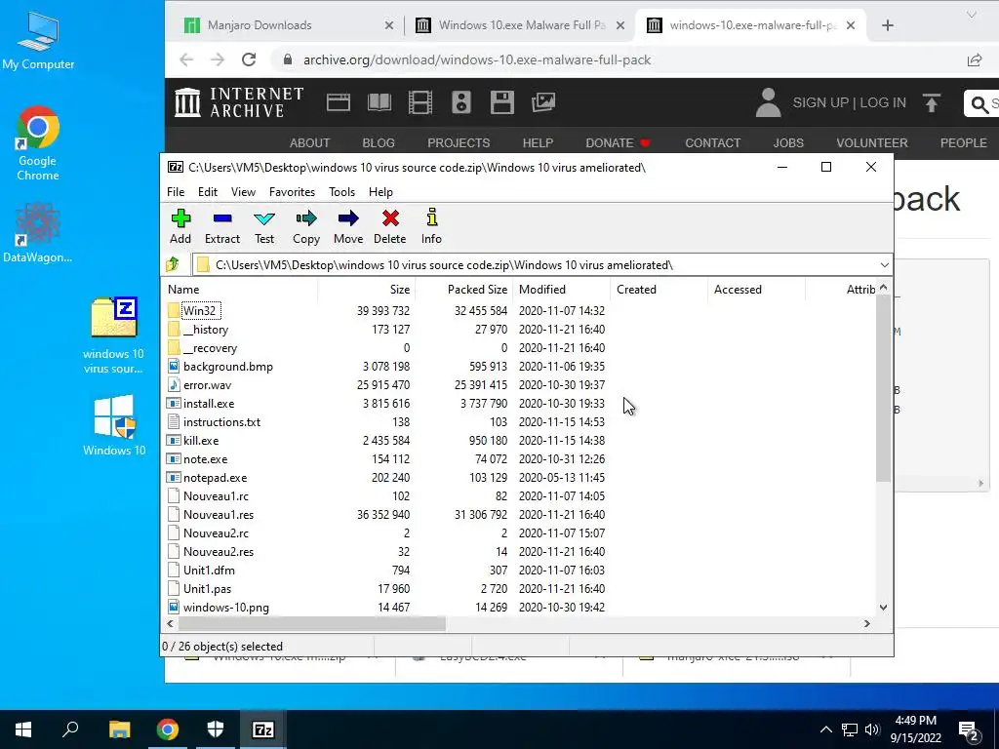Open the View menu in 7-Zip

pyautogui.click(x=243, y=192)
